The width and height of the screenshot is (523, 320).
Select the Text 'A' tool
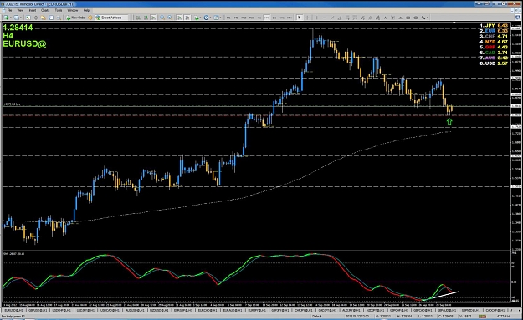click(x=385, y=18)
